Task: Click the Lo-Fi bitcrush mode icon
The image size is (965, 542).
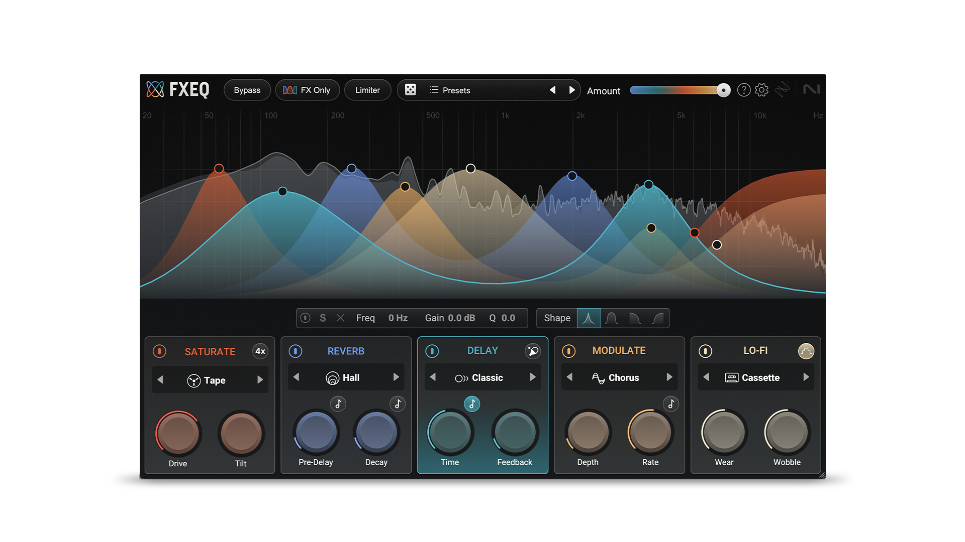Action: click(806, 351)
